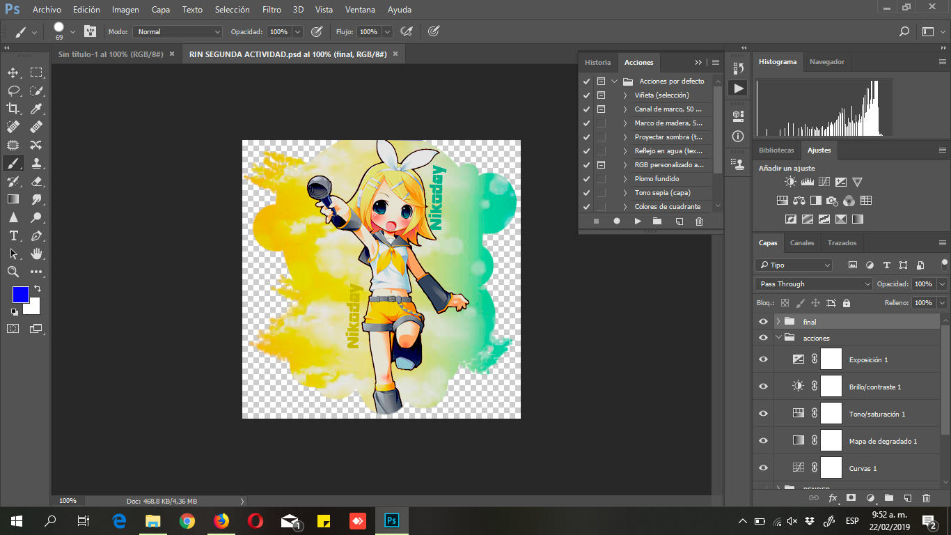951x535 pixels.
Task: Click the record action circle button
Action: tap(617, 221)
